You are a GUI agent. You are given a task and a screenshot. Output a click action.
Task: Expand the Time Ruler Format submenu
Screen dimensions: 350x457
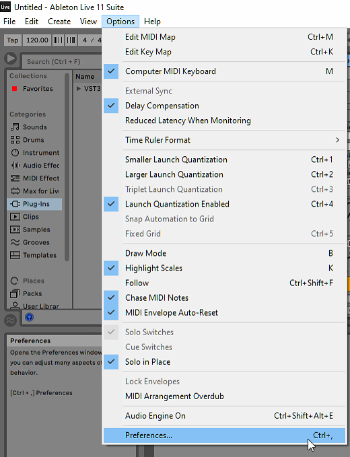(x=224, y=140)
